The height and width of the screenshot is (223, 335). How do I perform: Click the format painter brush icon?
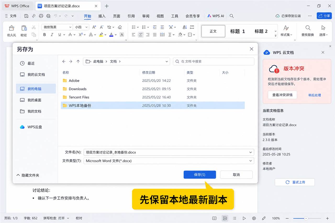(12, 28)
